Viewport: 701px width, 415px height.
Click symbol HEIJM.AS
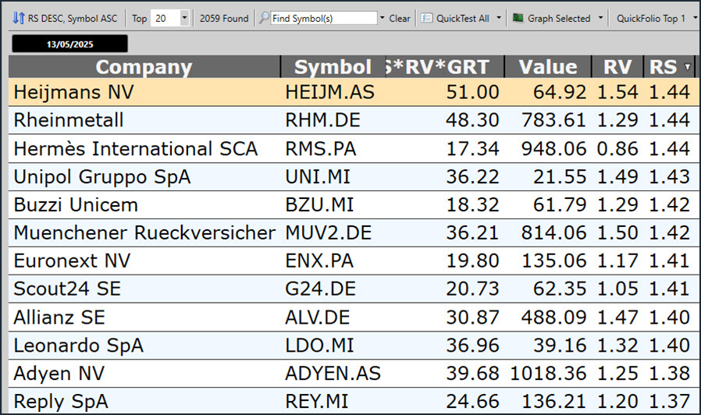(329, 92)
